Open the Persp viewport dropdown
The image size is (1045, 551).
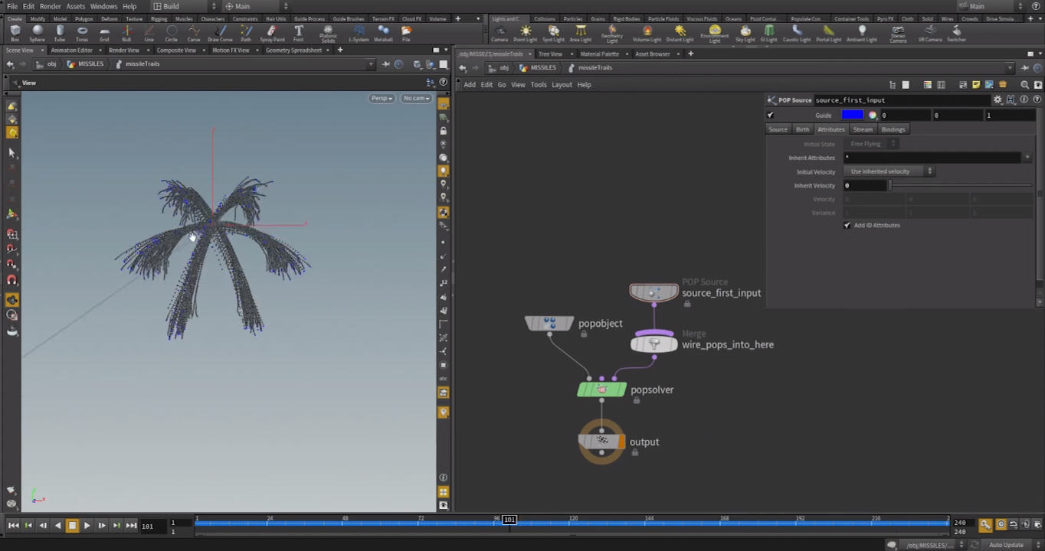point(382,98)
